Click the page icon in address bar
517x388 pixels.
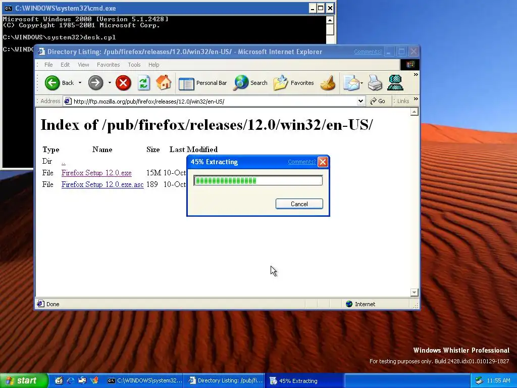click(x=68, y=101)
